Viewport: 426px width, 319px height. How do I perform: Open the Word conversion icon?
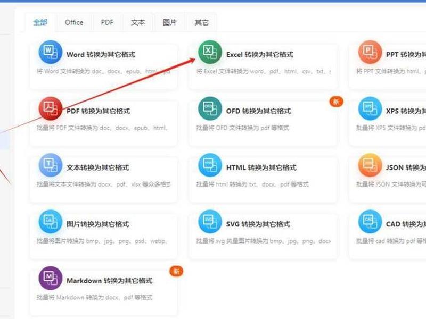(51, 52)
